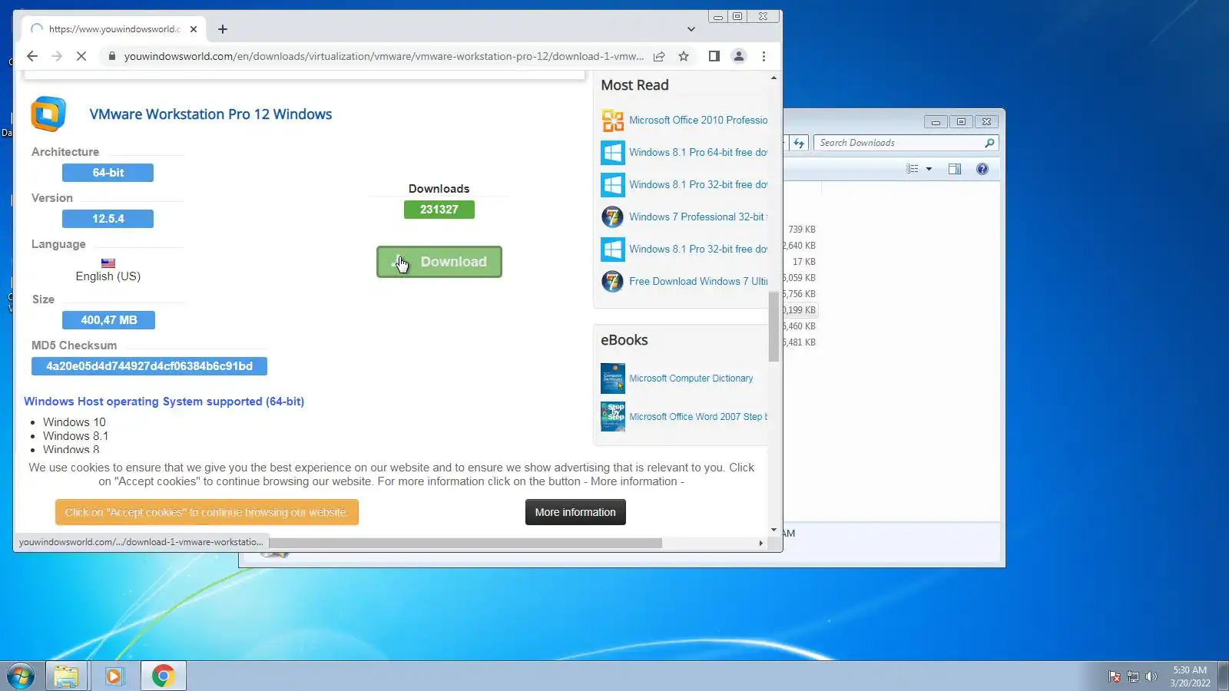Accept cookies with the orange button
Image resolution: width=1229 pixels, height=691 pixels.
click(x=207, y=512)
